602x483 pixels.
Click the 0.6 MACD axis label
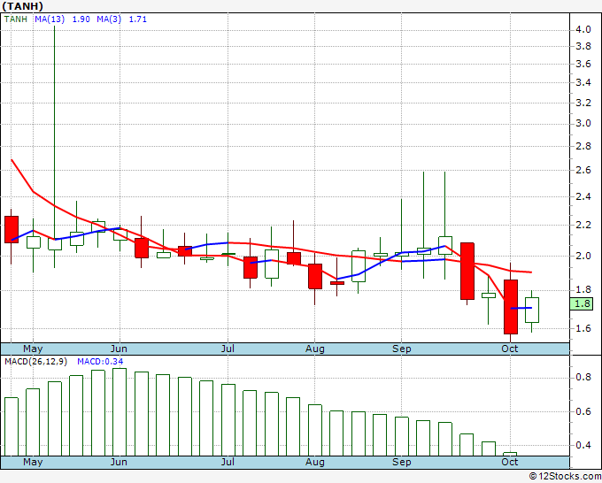(583, 411)
